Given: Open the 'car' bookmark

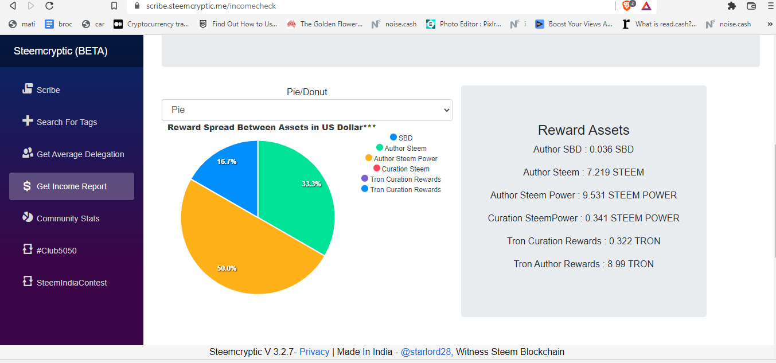Looking at the screenshot, I should click(x=93, y=24).
